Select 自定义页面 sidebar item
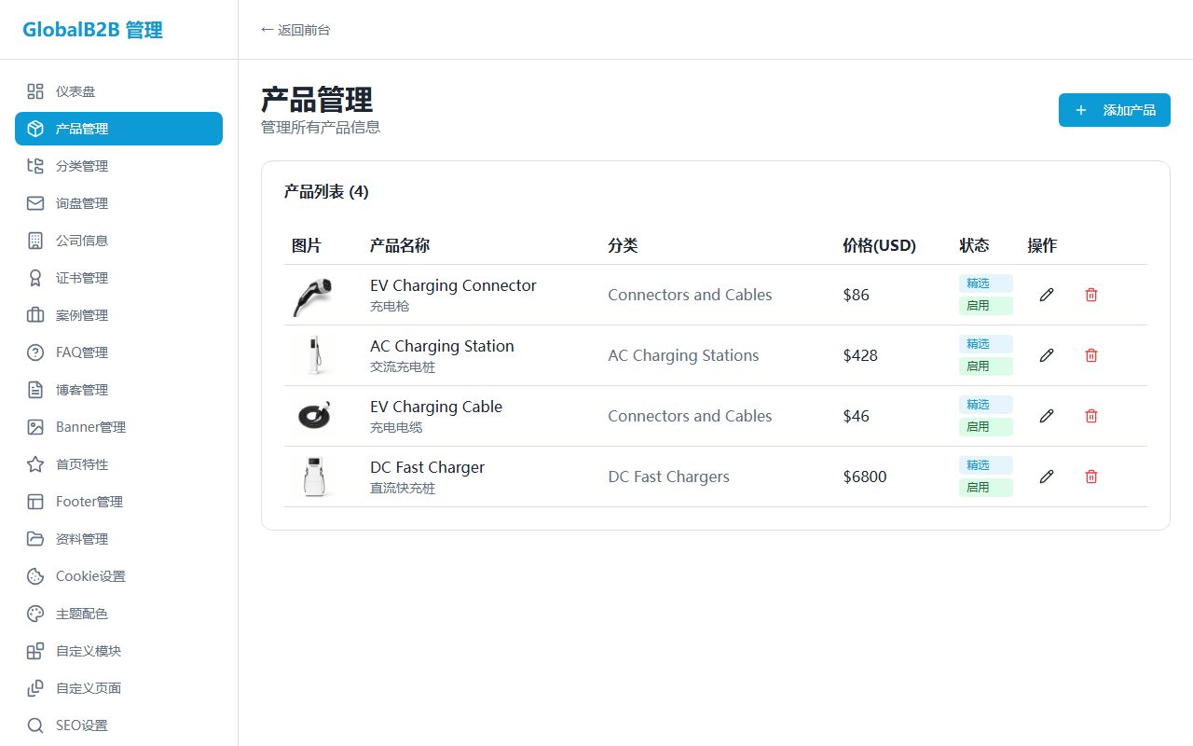 pos(118,688)
